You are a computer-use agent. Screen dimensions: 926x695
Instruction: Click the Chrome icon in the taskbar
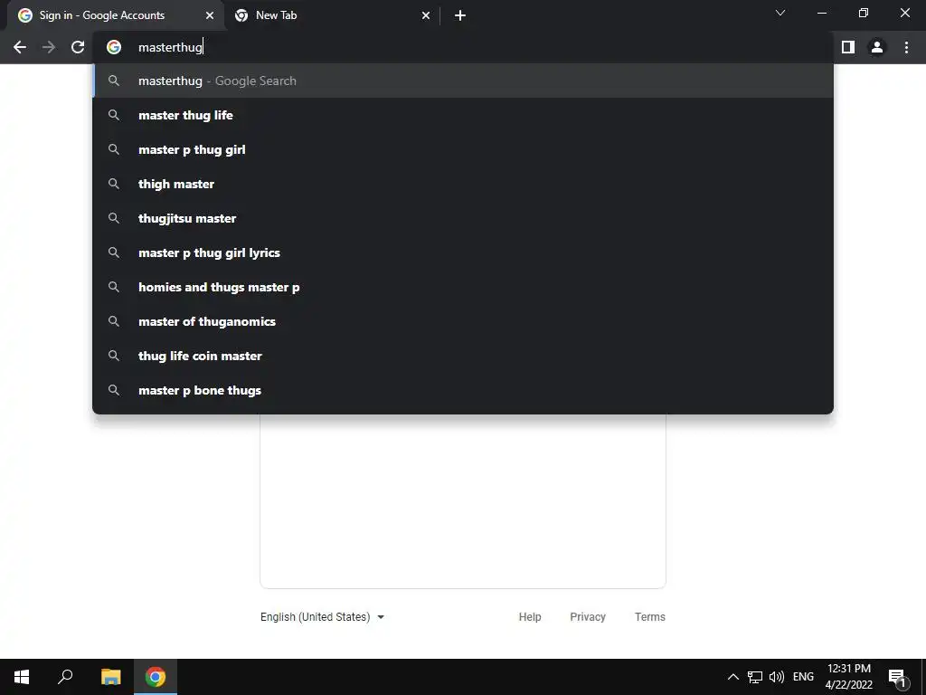[156, 677]
